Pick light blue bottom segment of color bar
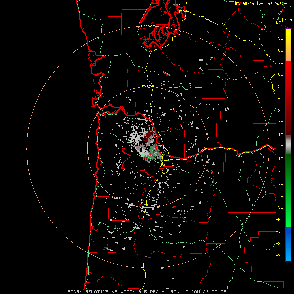Image resolution: width=294 pixels, height=294 pixels. 288,256
